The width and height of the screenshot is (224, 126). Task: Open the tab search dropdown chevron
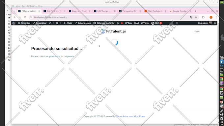click(x=14, y=11)
